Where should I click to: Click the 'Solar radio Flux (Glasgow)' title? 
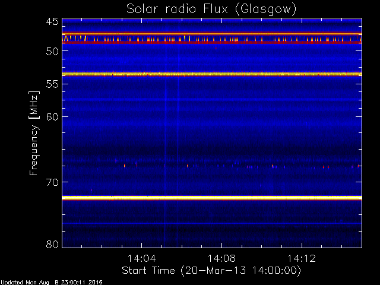tap(211, 9)
